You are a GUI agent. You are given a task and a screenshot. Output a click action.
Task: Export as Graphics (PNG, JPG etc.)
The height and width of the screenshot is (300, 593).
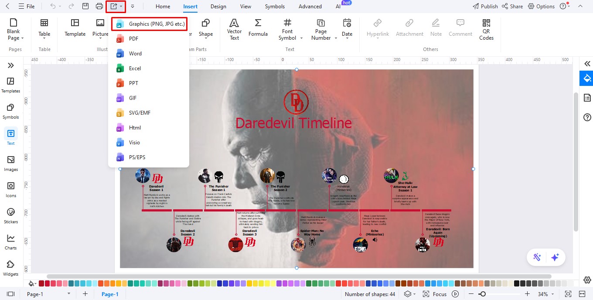[x=149, y=24]
